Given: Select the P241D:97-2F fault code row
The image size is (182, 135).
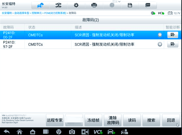Looking at the screenshot, I should tap(91, 44).
